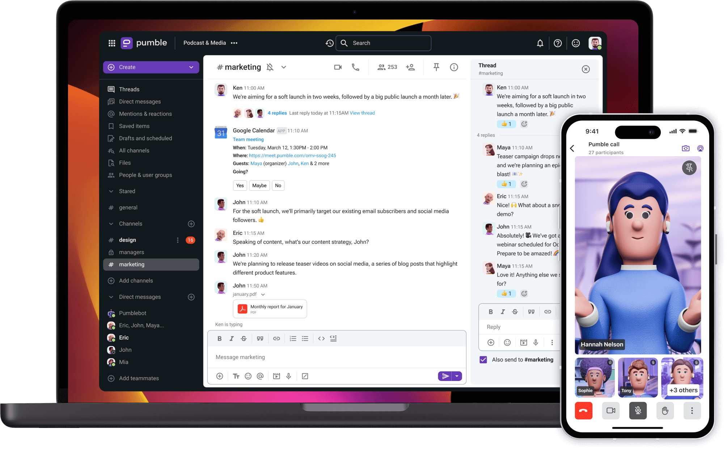Click the bold formatting icon in reply box
The width and height of the screenshot is (727, 450).
click(490, 311)
